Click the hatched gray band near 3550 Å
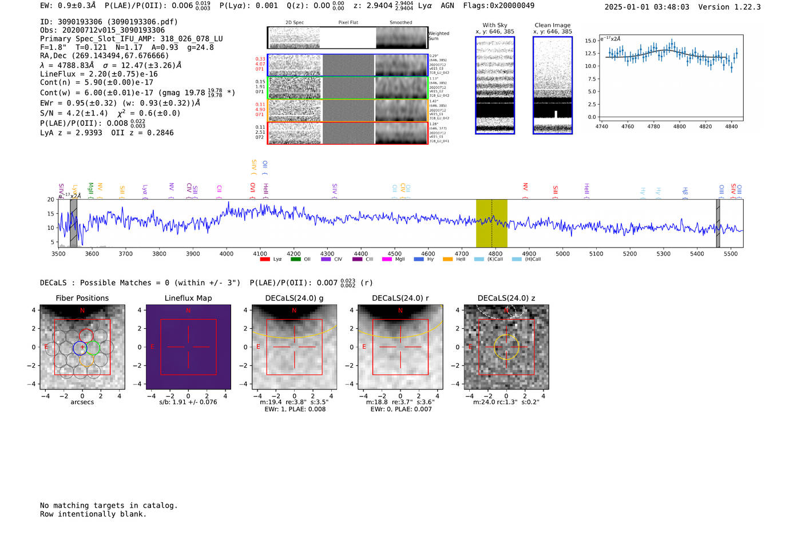 click(73, 223)
